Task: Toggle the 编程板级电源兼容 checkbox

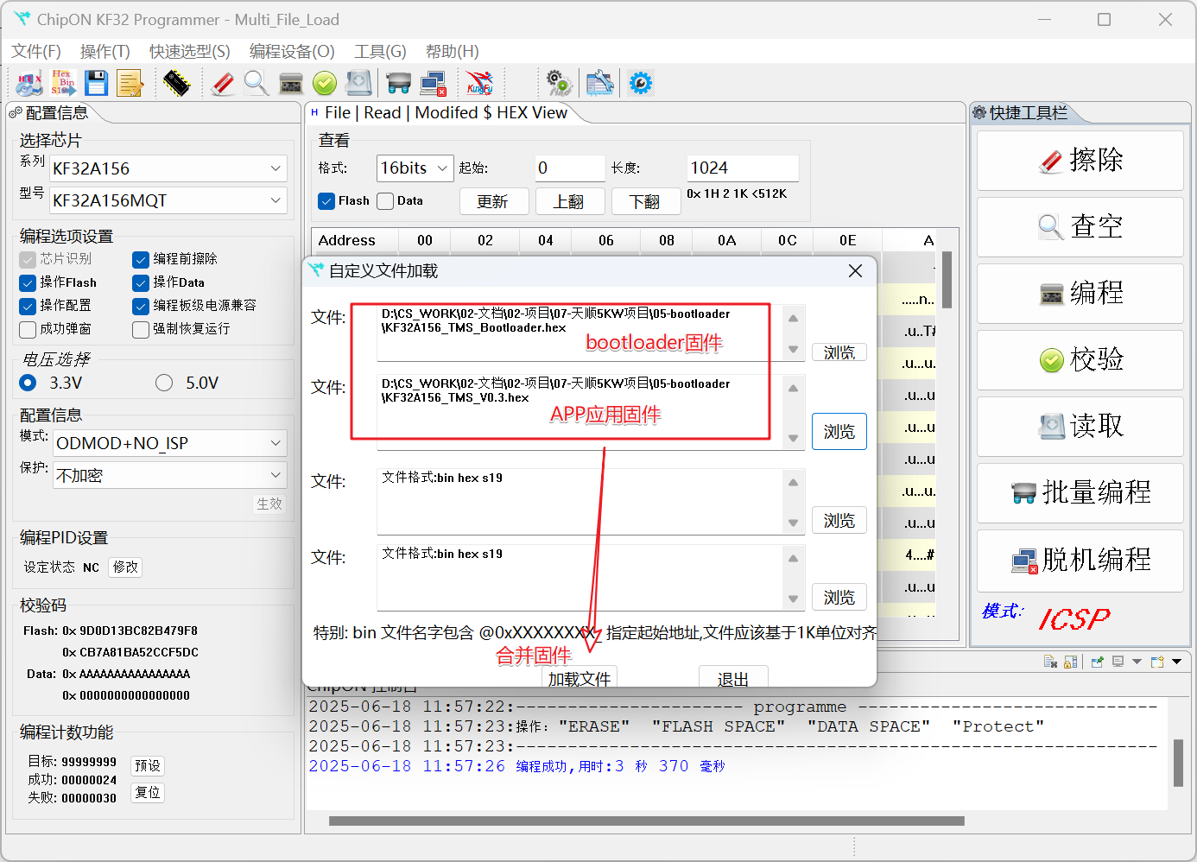Action: (141, 306)
